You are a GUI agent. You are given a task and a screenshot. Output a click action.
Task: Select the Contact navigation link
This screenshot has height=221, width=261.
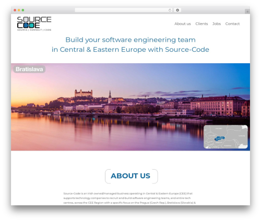[232, 24]
